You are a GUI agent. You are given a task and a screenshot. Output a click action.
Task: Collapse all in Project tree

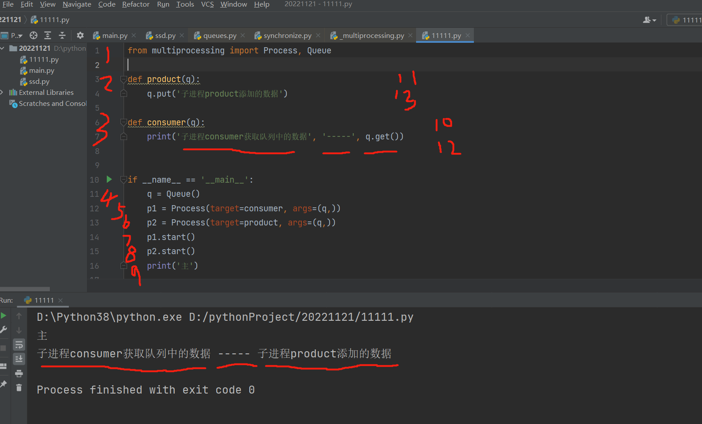[x=62, y=35]
